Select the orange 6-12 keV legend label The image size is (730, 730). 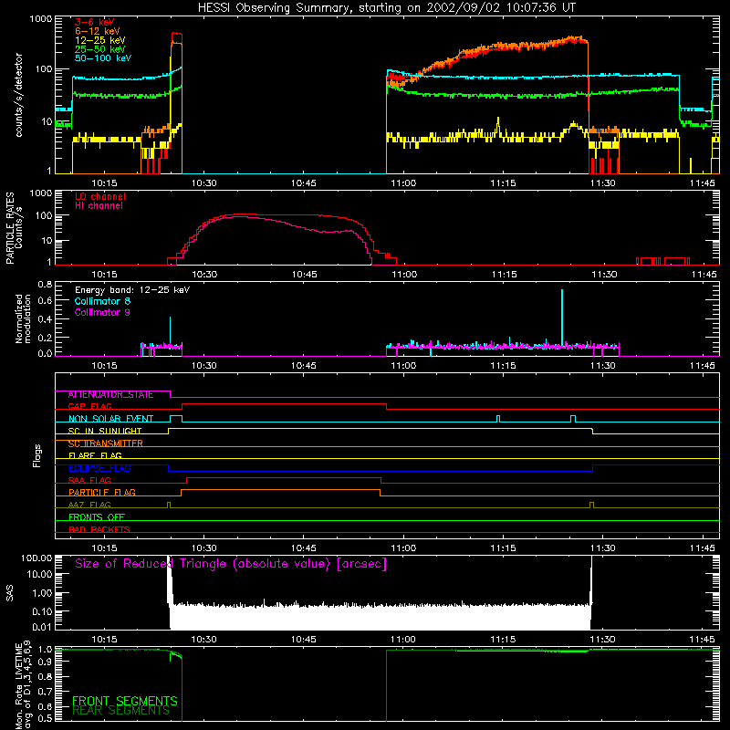point(98,31)
